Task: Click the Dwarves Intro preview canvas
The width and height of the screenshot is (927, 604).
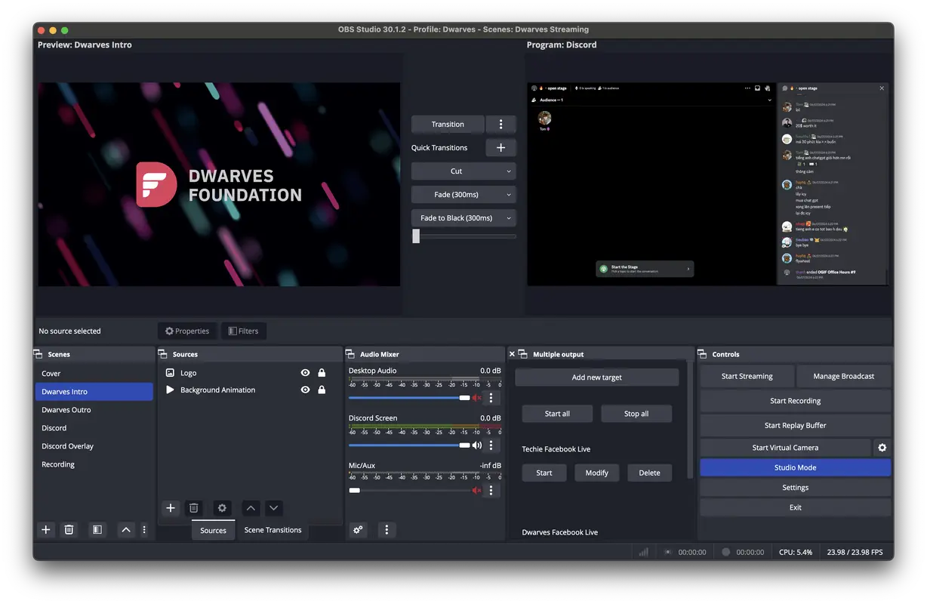Action: [x=219, y=184]
